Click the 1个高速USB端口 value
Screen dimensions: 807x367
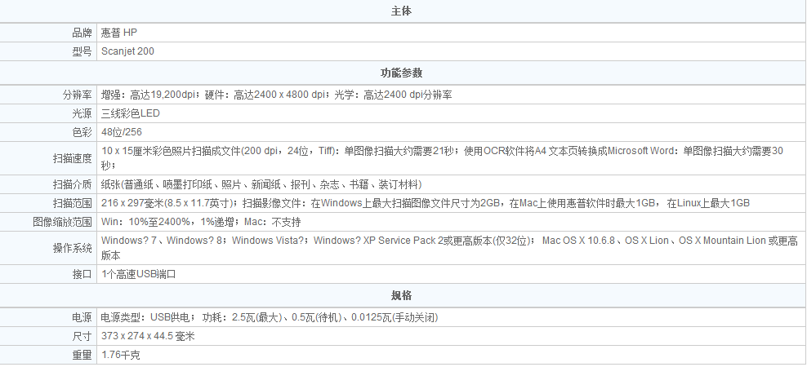(138, 274)
